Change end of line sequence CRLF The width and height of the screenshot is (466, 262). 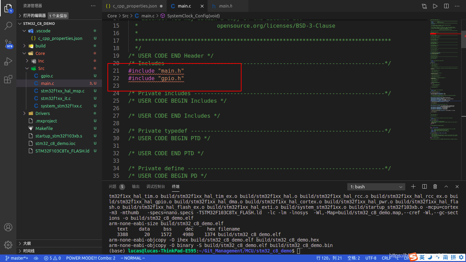[x=387, y=258]
